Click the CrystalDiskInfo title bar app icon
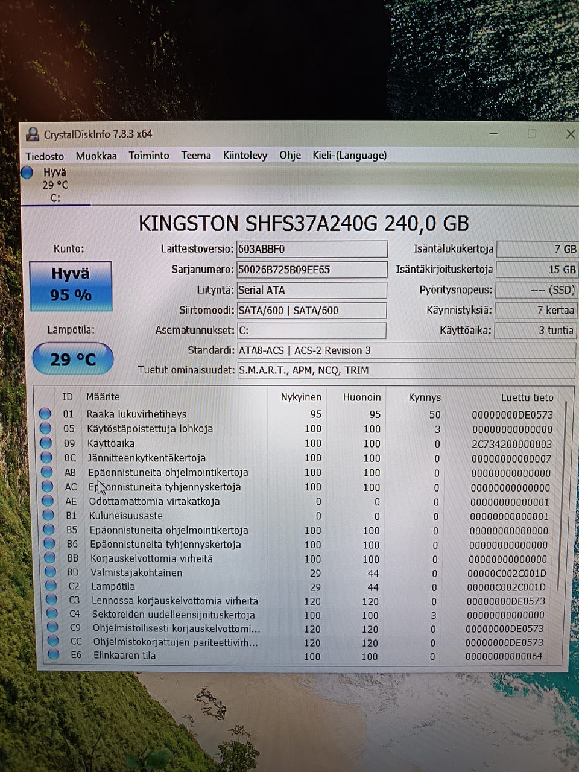The height and width of the screenshot is (772, 579). click(32, 134)
